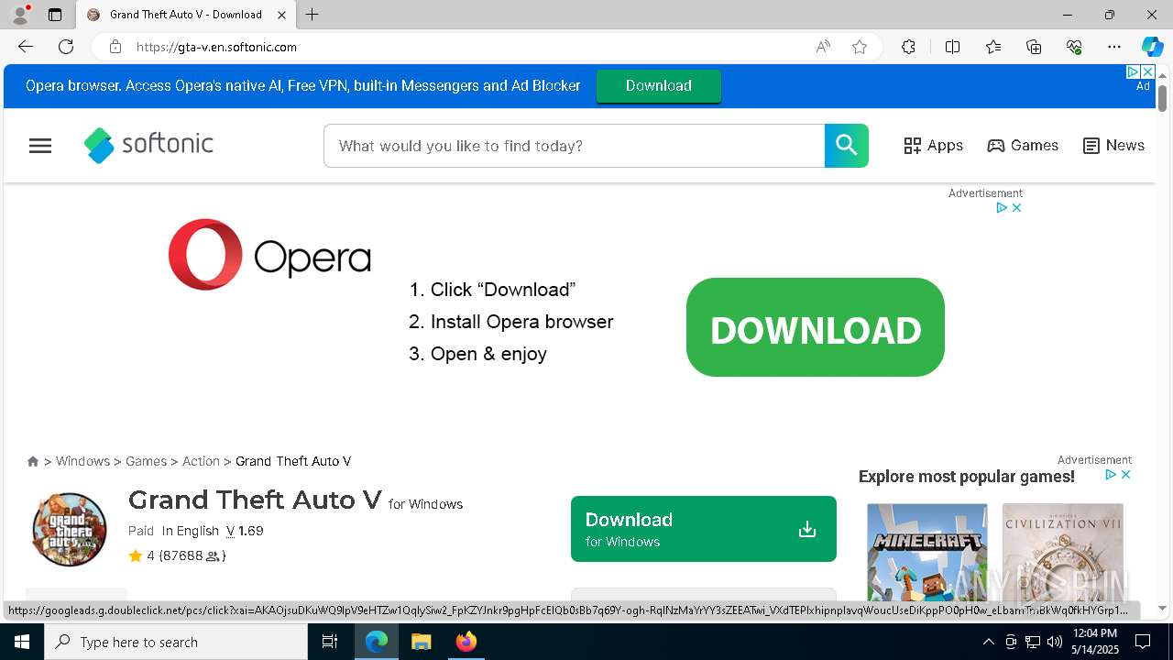The width and height of the screenshot is (1173, 660).
Task: Open the Civilization VII game thumbnail
Action: tap(1062, 550)
